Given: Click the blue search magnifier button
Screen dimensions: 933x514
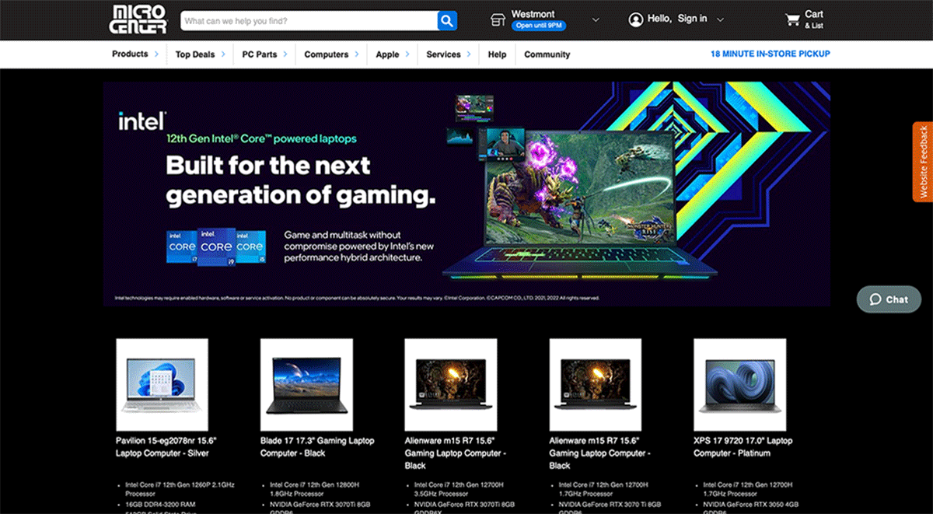Looking at the screenshot, I should click(447, 20).
